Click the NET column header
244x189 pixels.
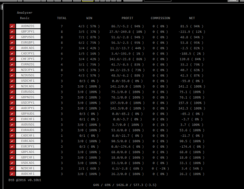point(192,18)
